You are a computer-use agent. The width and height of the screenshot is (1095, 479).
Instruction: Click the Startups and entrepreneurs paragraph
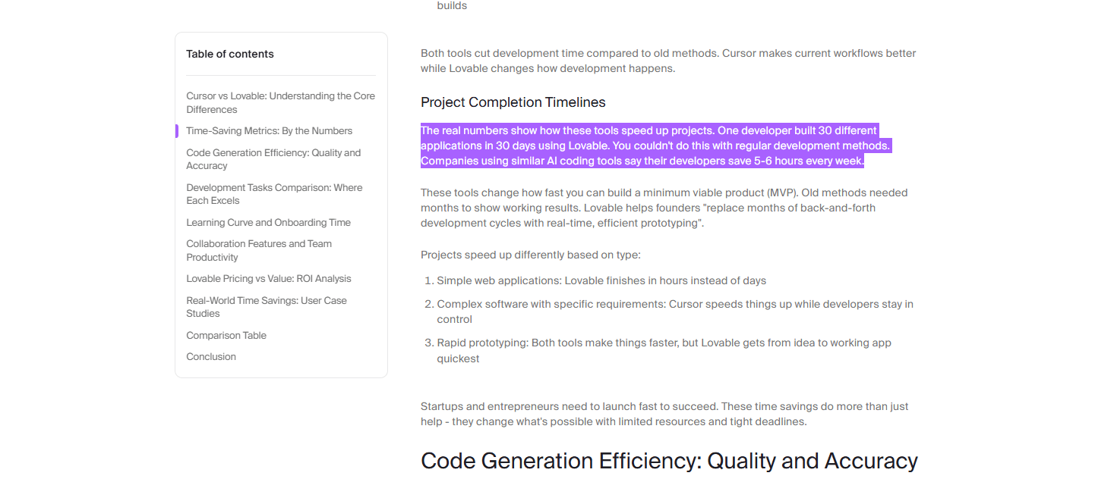pyautogui.click(x=664, y=414)
